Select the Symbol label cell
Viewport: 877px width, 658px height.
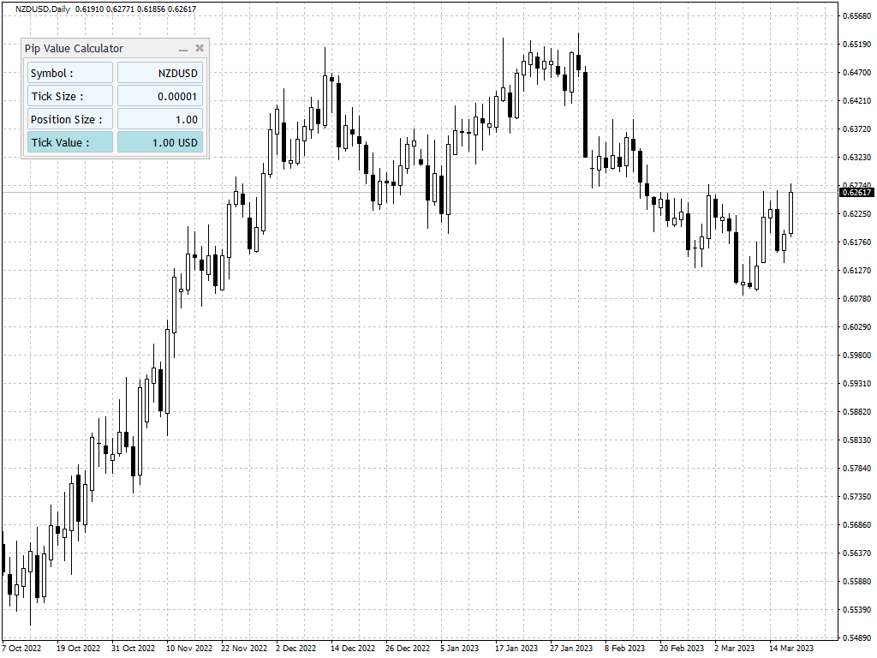click(70, 73)
